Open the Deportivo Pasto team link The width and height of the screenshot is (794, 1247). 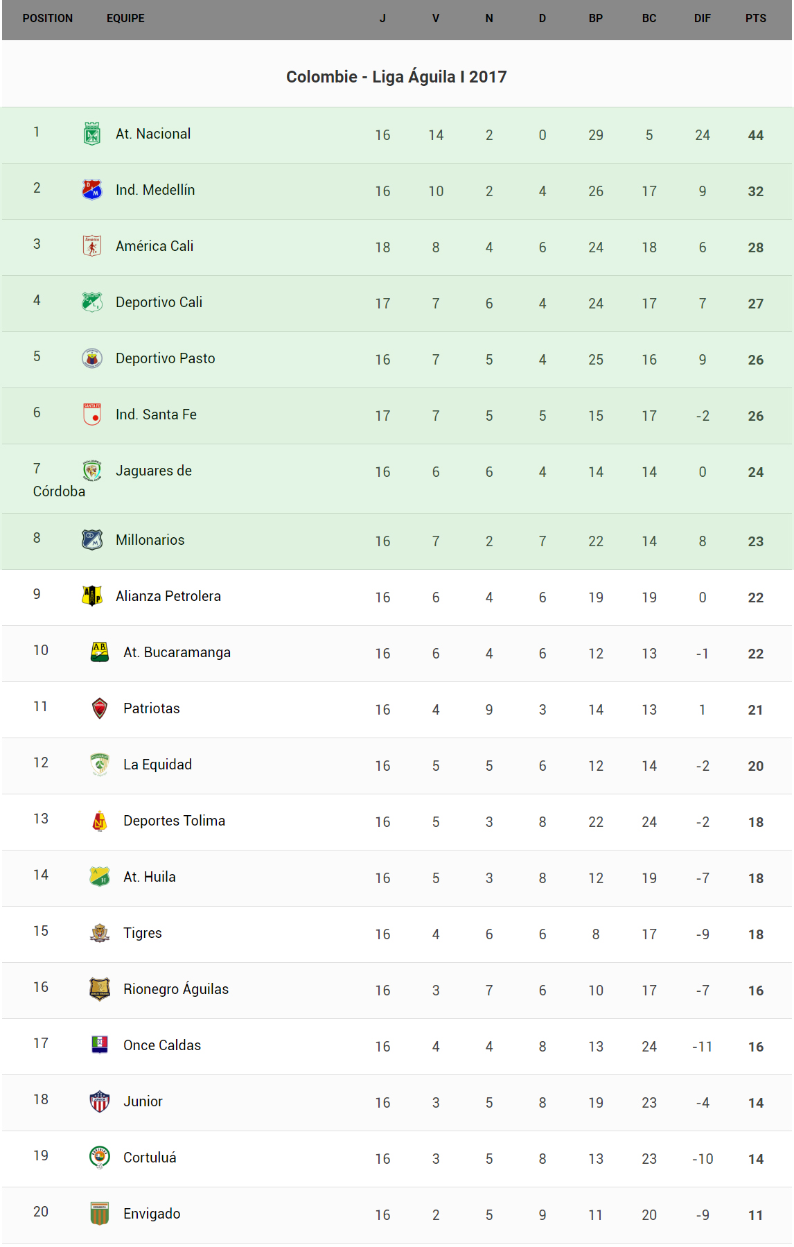[x=165, y=358]
